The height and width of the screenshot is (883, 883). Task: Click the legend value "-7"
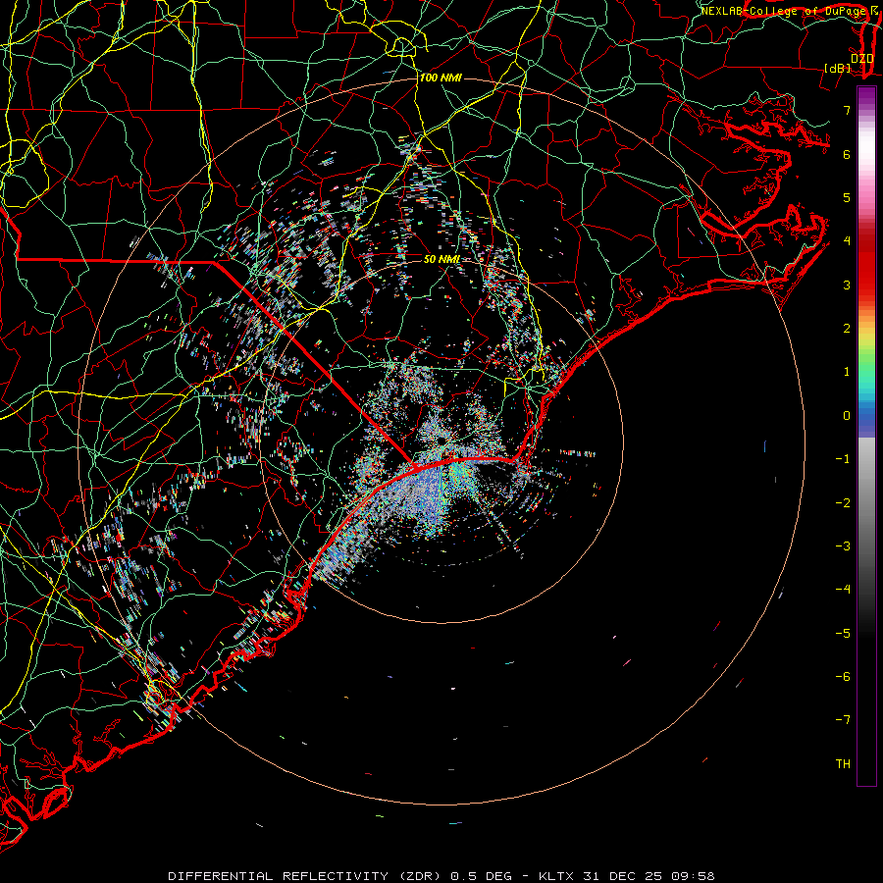[x=843, y=720]
